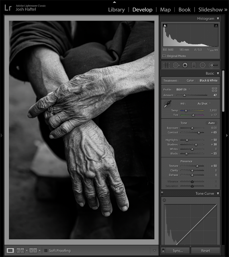229x257 pixels.
Task: Pick the White Balance eyedropper tool
Action: point(167,104)
